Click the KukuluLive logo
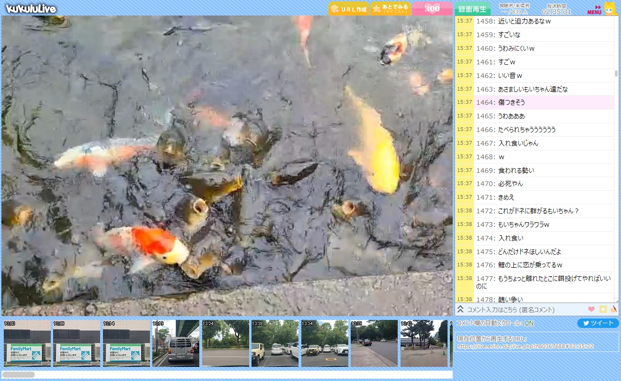Image resolution: width=621 pixels, height=381 pixels. (31, 8)
